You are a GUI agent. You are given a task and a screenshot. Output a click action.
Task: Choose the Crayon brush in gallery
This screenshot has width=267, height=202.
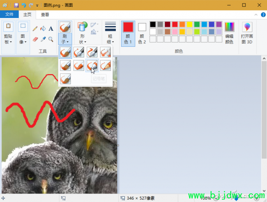tap(79, 66)
